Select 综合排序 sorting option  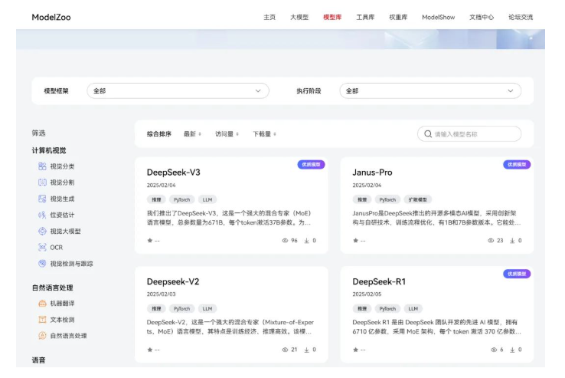pos(159,134)
